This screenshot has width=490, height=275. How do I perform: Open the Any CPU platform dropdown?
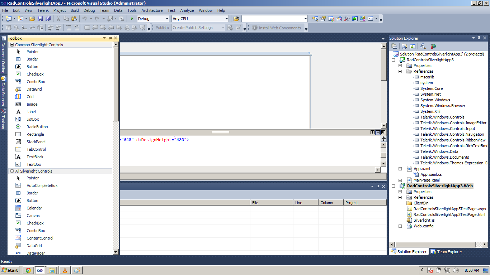(x=226, y=19)
